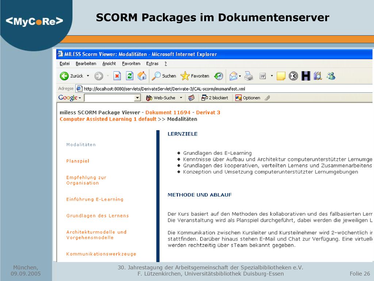Open Grundlagen des Lernens link
Screen dimensions: 374x281
coord(98,216)
